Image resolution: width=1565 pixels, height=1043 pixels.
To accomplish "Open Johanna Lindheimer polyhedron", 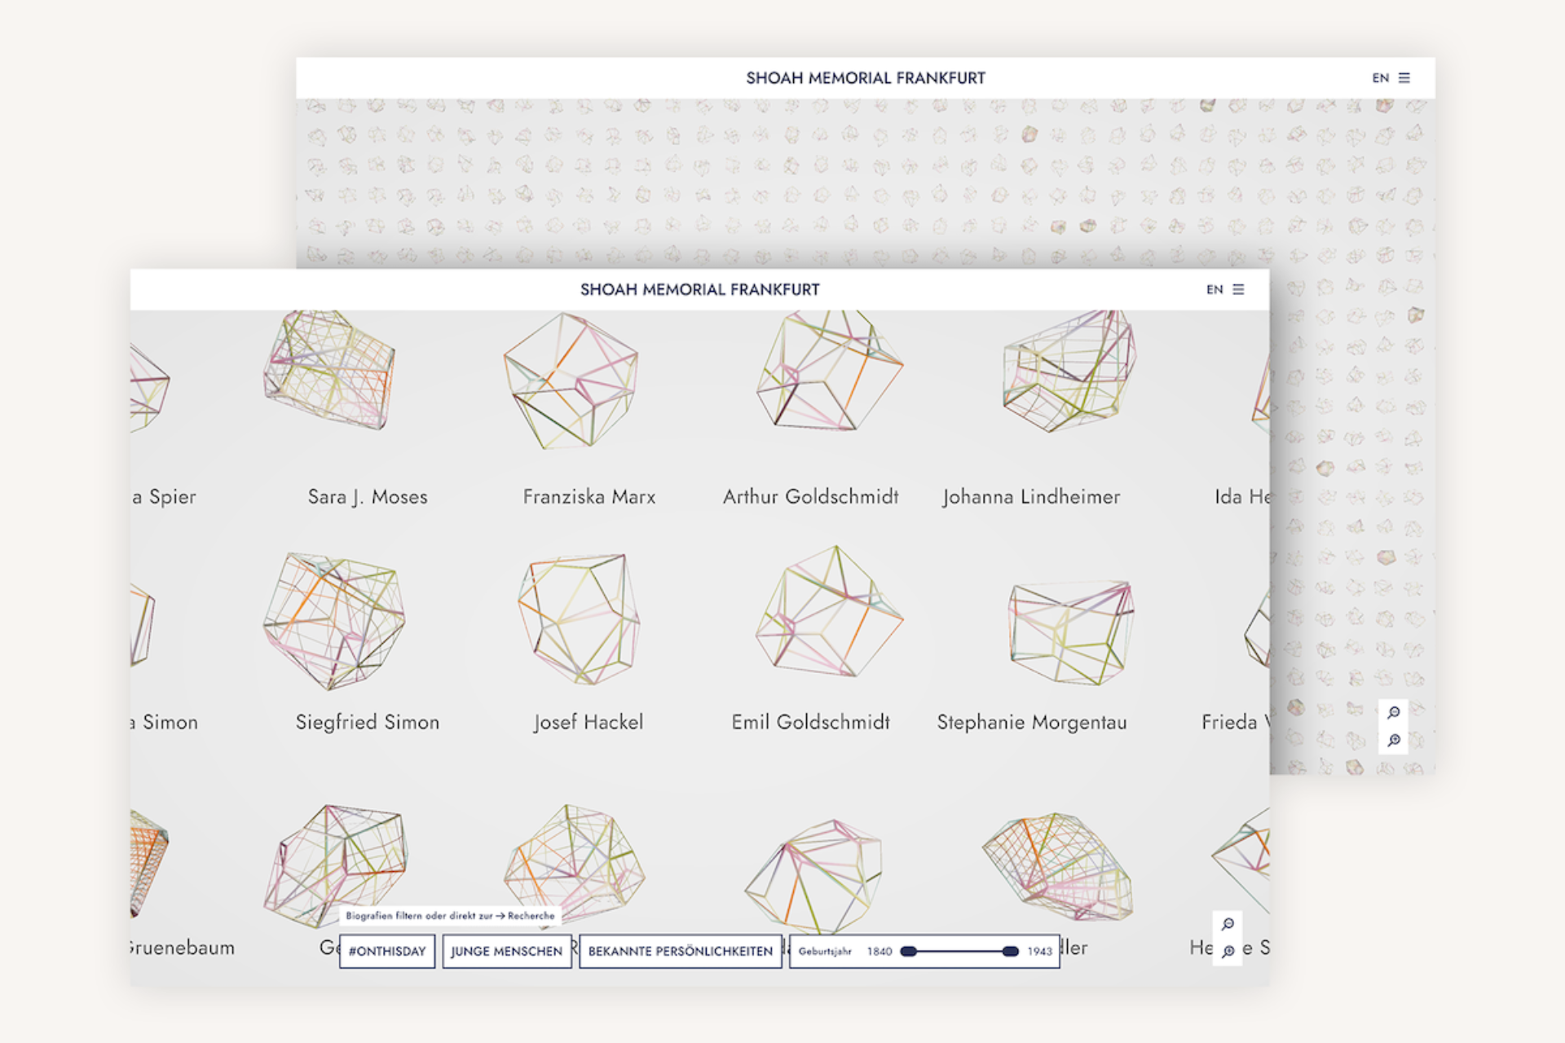I will [x=1069, y=371].
